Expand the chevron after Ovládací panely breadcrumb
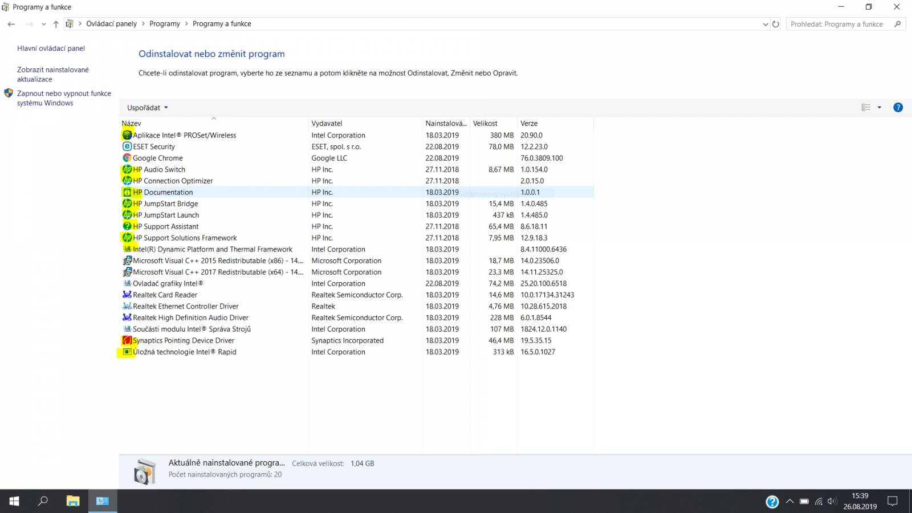This screenshot has width=912, height=513. pos(143,24)
